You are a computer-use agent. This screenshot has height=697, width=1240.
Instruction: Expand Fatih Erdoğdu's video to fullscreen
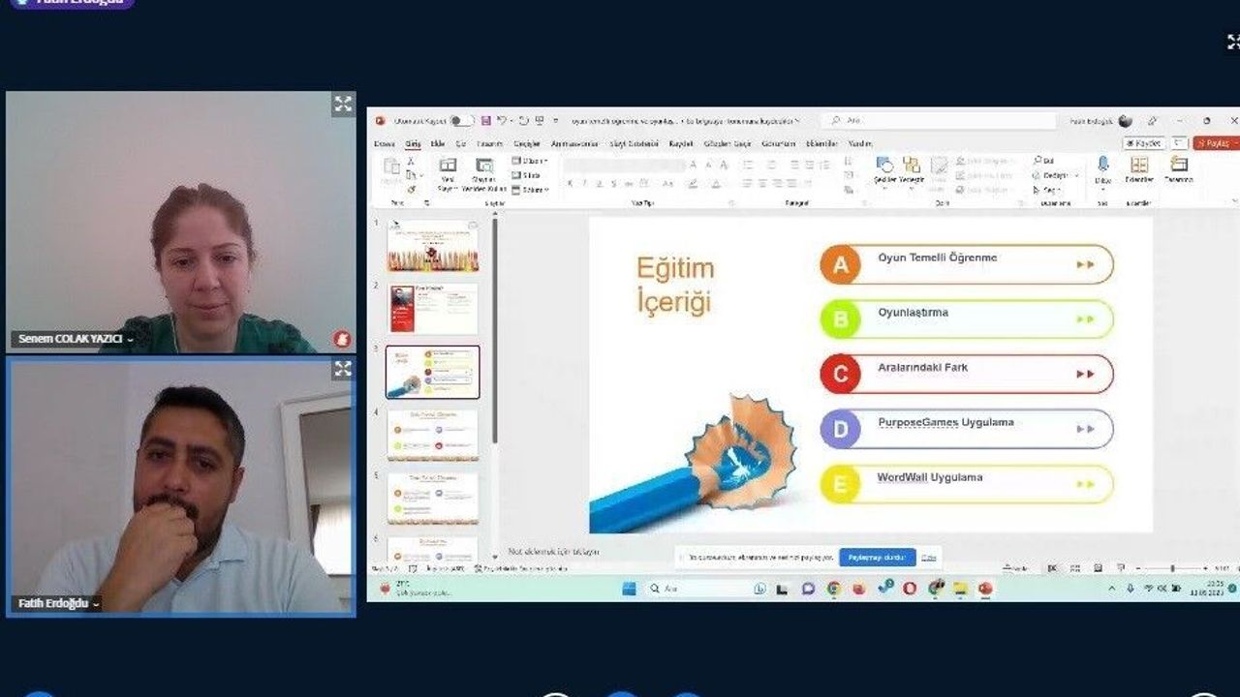(343, 369)
